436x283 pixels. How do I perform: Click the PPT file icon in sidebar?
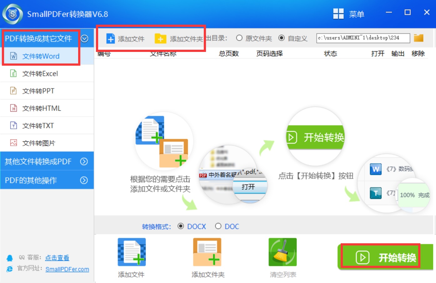pyautogui.click(x=13, y=91)
